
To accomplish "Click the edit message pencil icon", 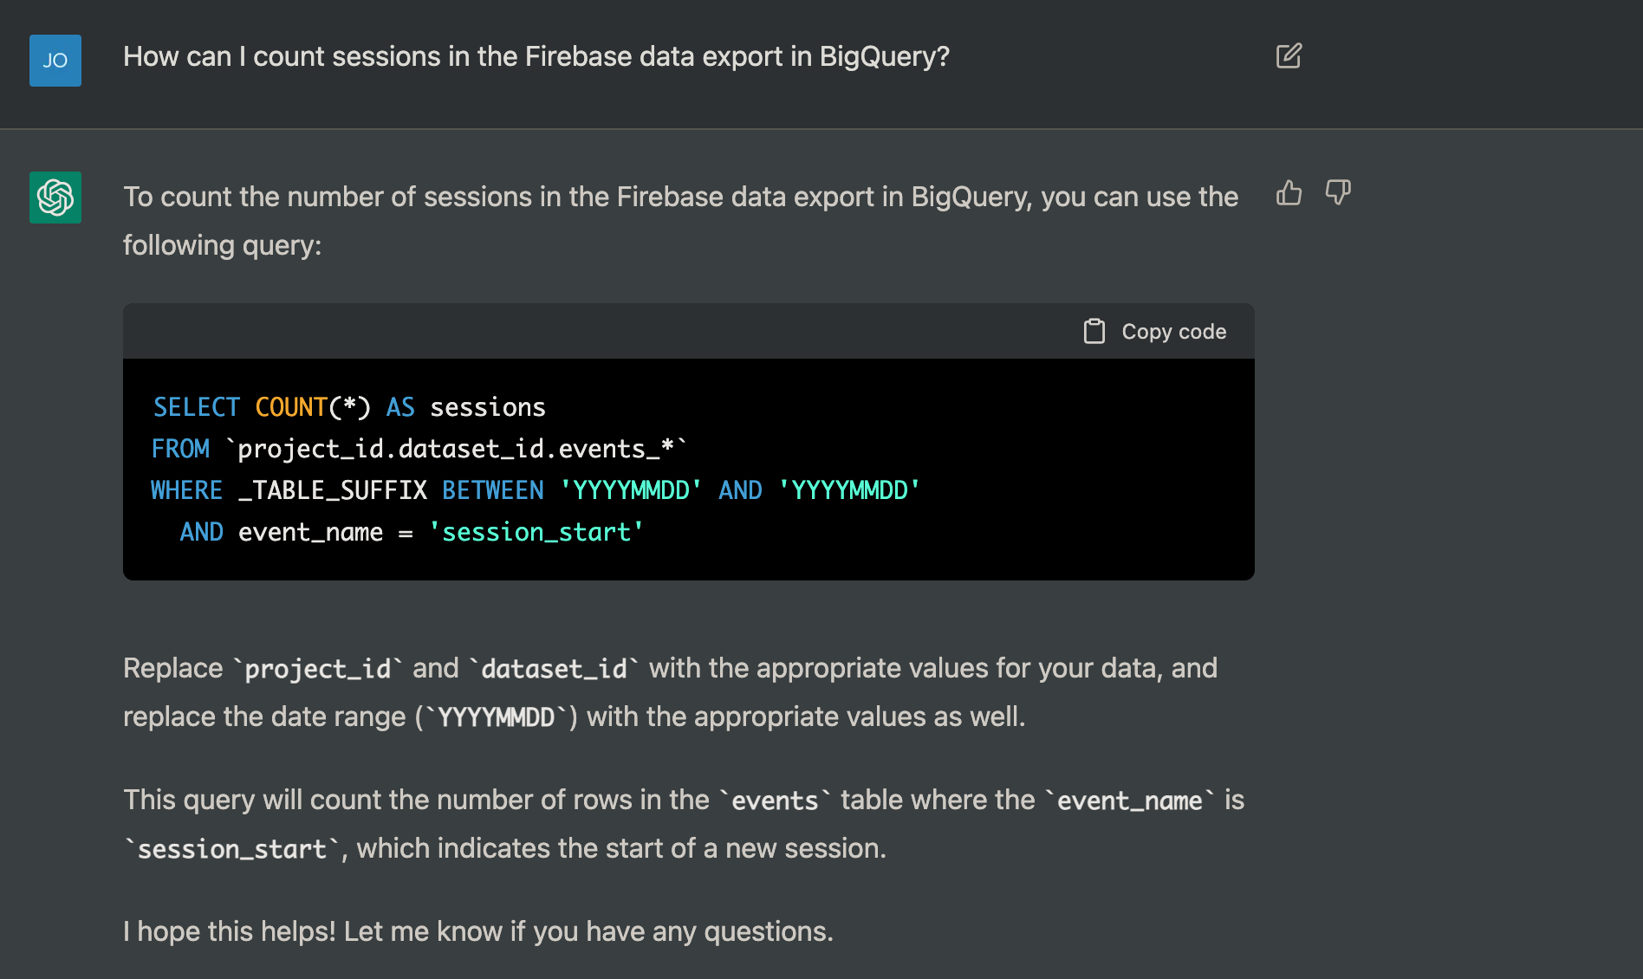I will pyautogui.click(x=1289, y=56).
